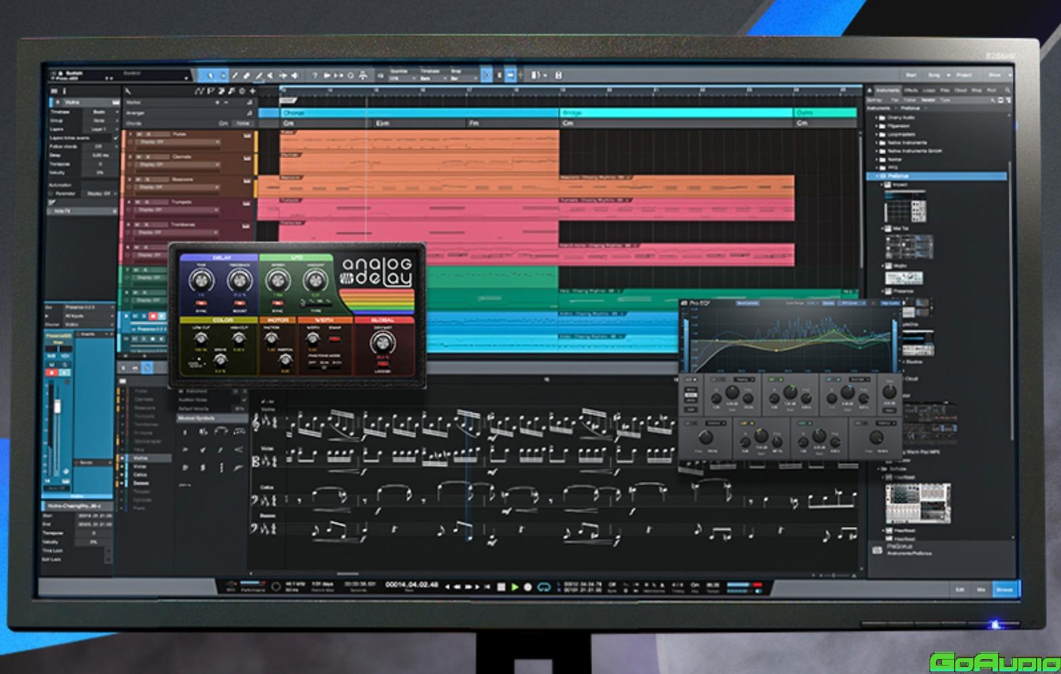Mute the Flutes track

point(139,134)
